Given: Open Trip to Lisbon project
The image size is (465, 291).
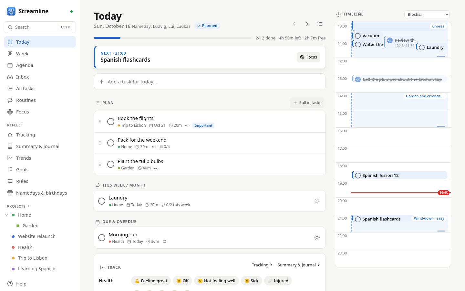Looking at the screenshot, I should point(33,258).
